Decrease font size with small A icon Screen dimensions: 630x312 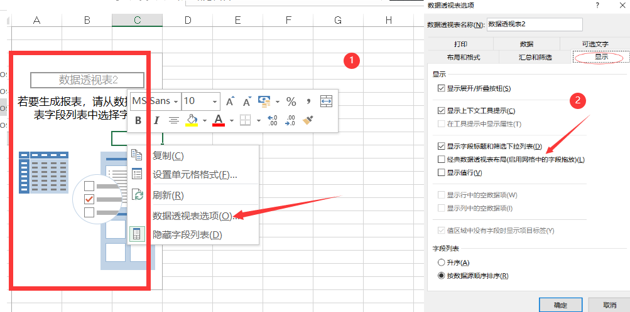coord(247,101)
